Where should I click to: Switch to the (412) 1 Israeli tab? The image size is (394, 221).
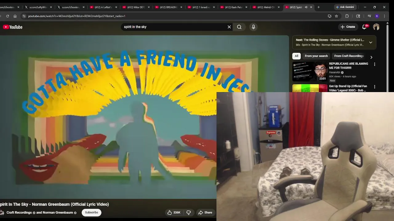[x=201, y=7]
